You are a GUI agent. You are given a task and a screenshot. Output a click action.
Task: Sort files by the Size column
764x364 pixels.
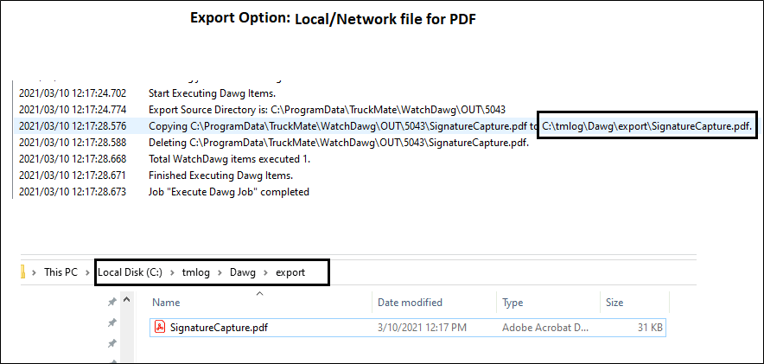pyautogui.click(x=614, y=303)
